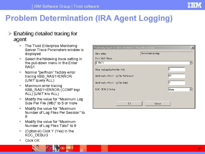Click the slide page number 61
This screenshot has width=205, height=154.
[x=200, y=148]
